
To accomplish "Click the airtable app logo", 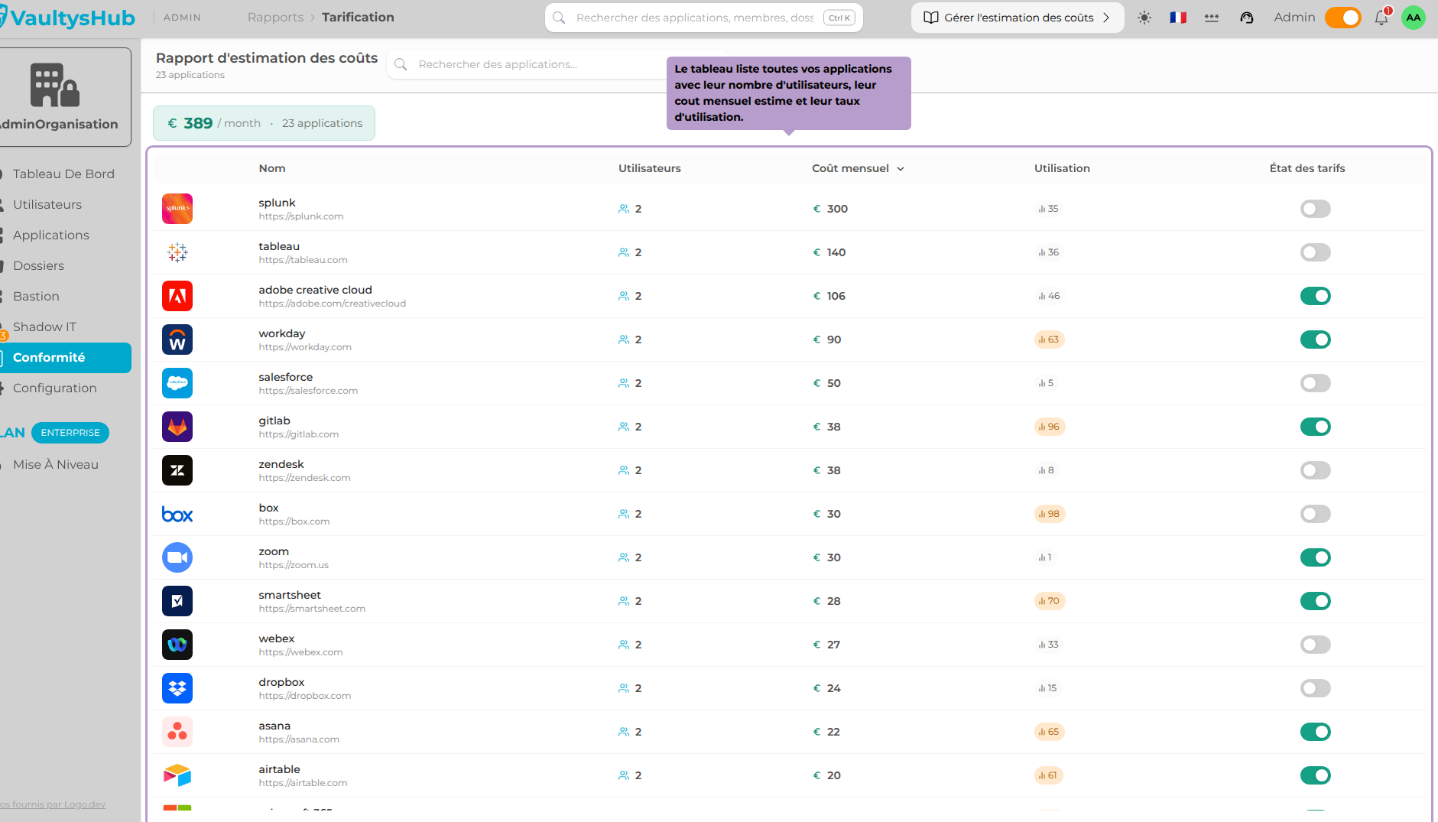I will point(177,775).
